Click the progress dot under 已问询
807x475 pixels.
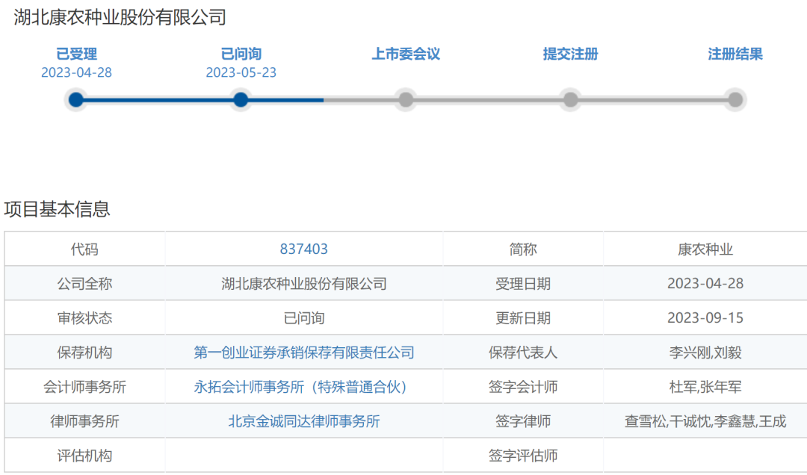241,100
